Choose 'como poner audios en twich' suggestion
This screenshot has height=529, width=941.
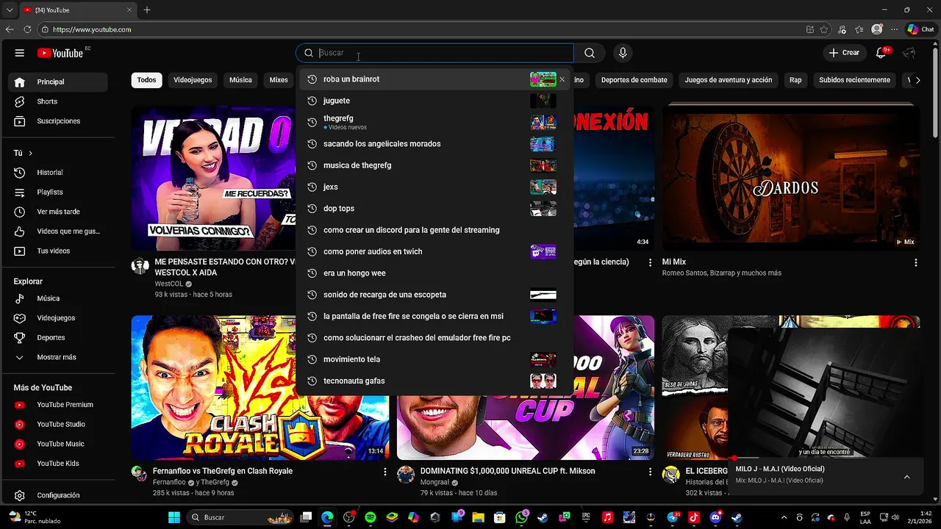tap(434, 251)
